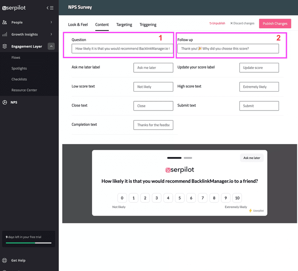Click Ask me later in the survey preview
Image resolution: width=298 pixels, height=271 pixels.
[251, 157]
